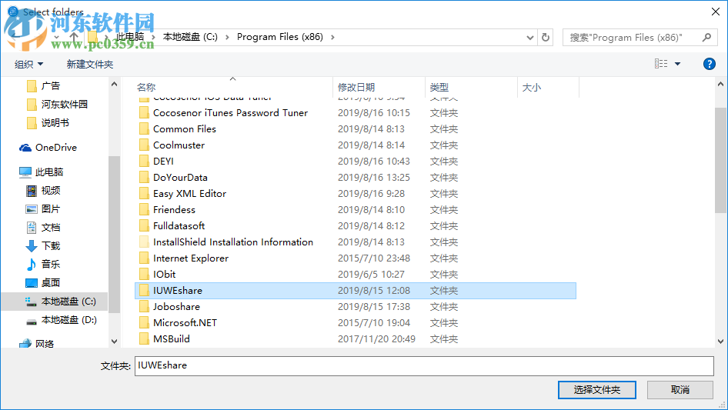Click the 文档 documents icon

[x=31, y=228]
